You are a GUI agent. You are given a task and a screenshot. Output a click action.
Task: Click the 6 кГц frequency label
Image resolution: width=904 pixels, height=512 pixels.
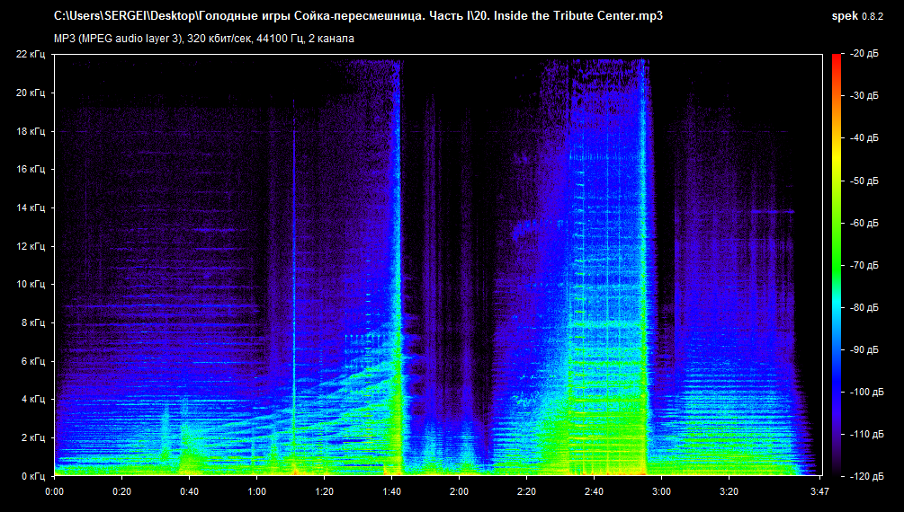[33, 362]
